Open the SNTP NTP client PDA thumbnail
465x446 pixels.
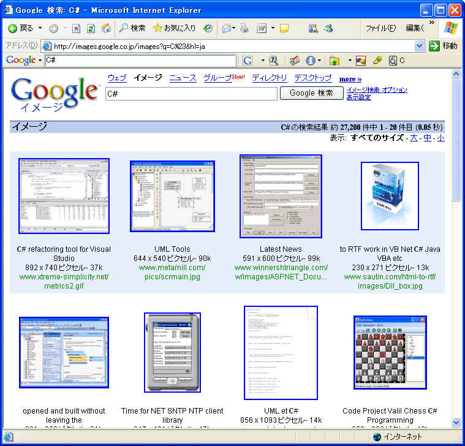pos(172,352)
